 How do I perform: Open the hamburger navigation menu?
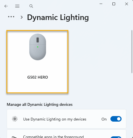click(x=17, y=6)
